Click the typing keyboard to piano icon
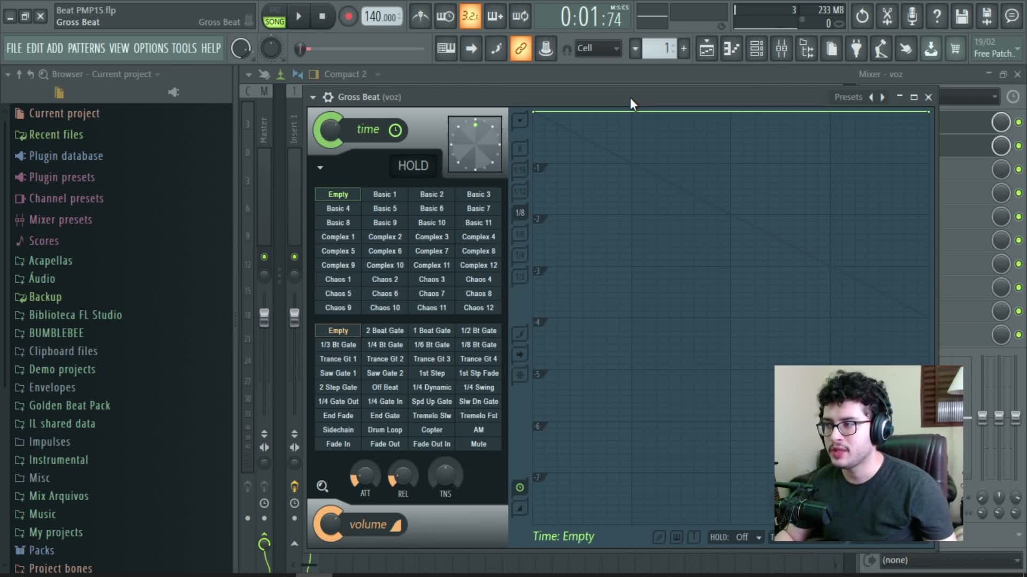This screenshot has height=577, width=1027. [x=446, y=49]
